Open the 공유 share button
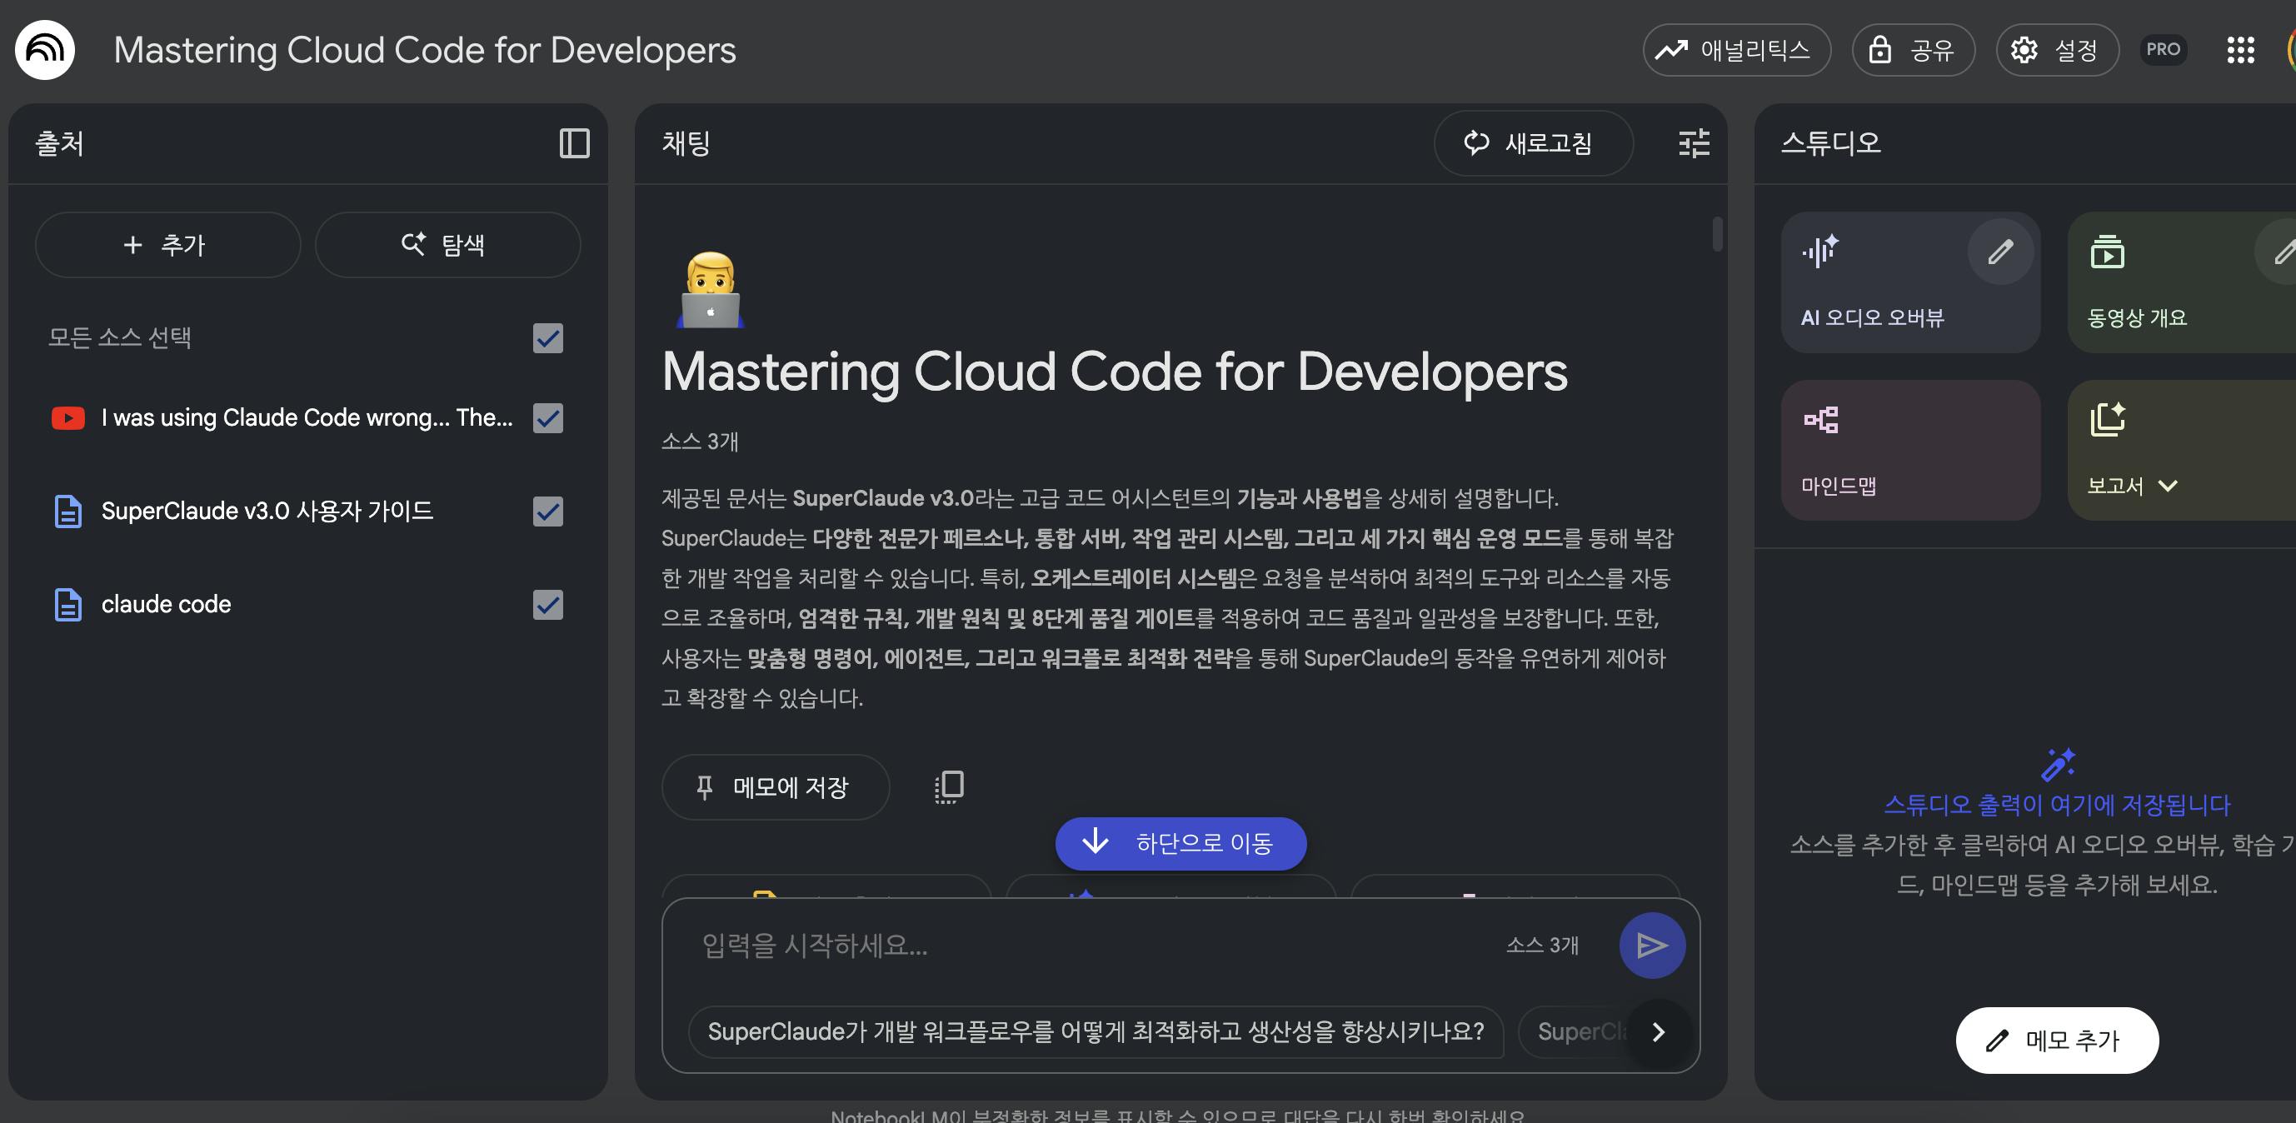This screenshot has height=1123, width=2296. (x=1913, y=50)
